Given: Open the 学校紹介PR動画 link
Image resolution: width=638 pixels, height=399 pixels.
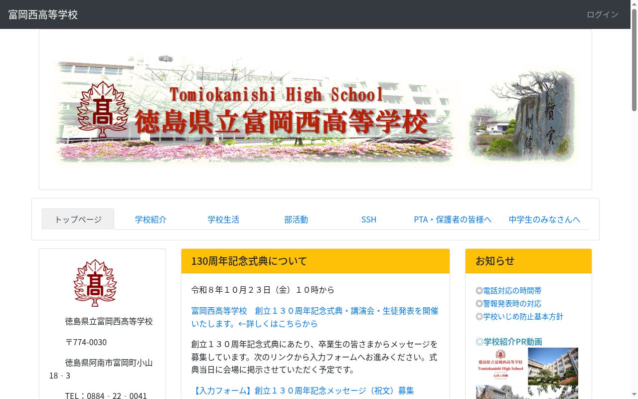Looking at the screenshot, I should [509, 342].
